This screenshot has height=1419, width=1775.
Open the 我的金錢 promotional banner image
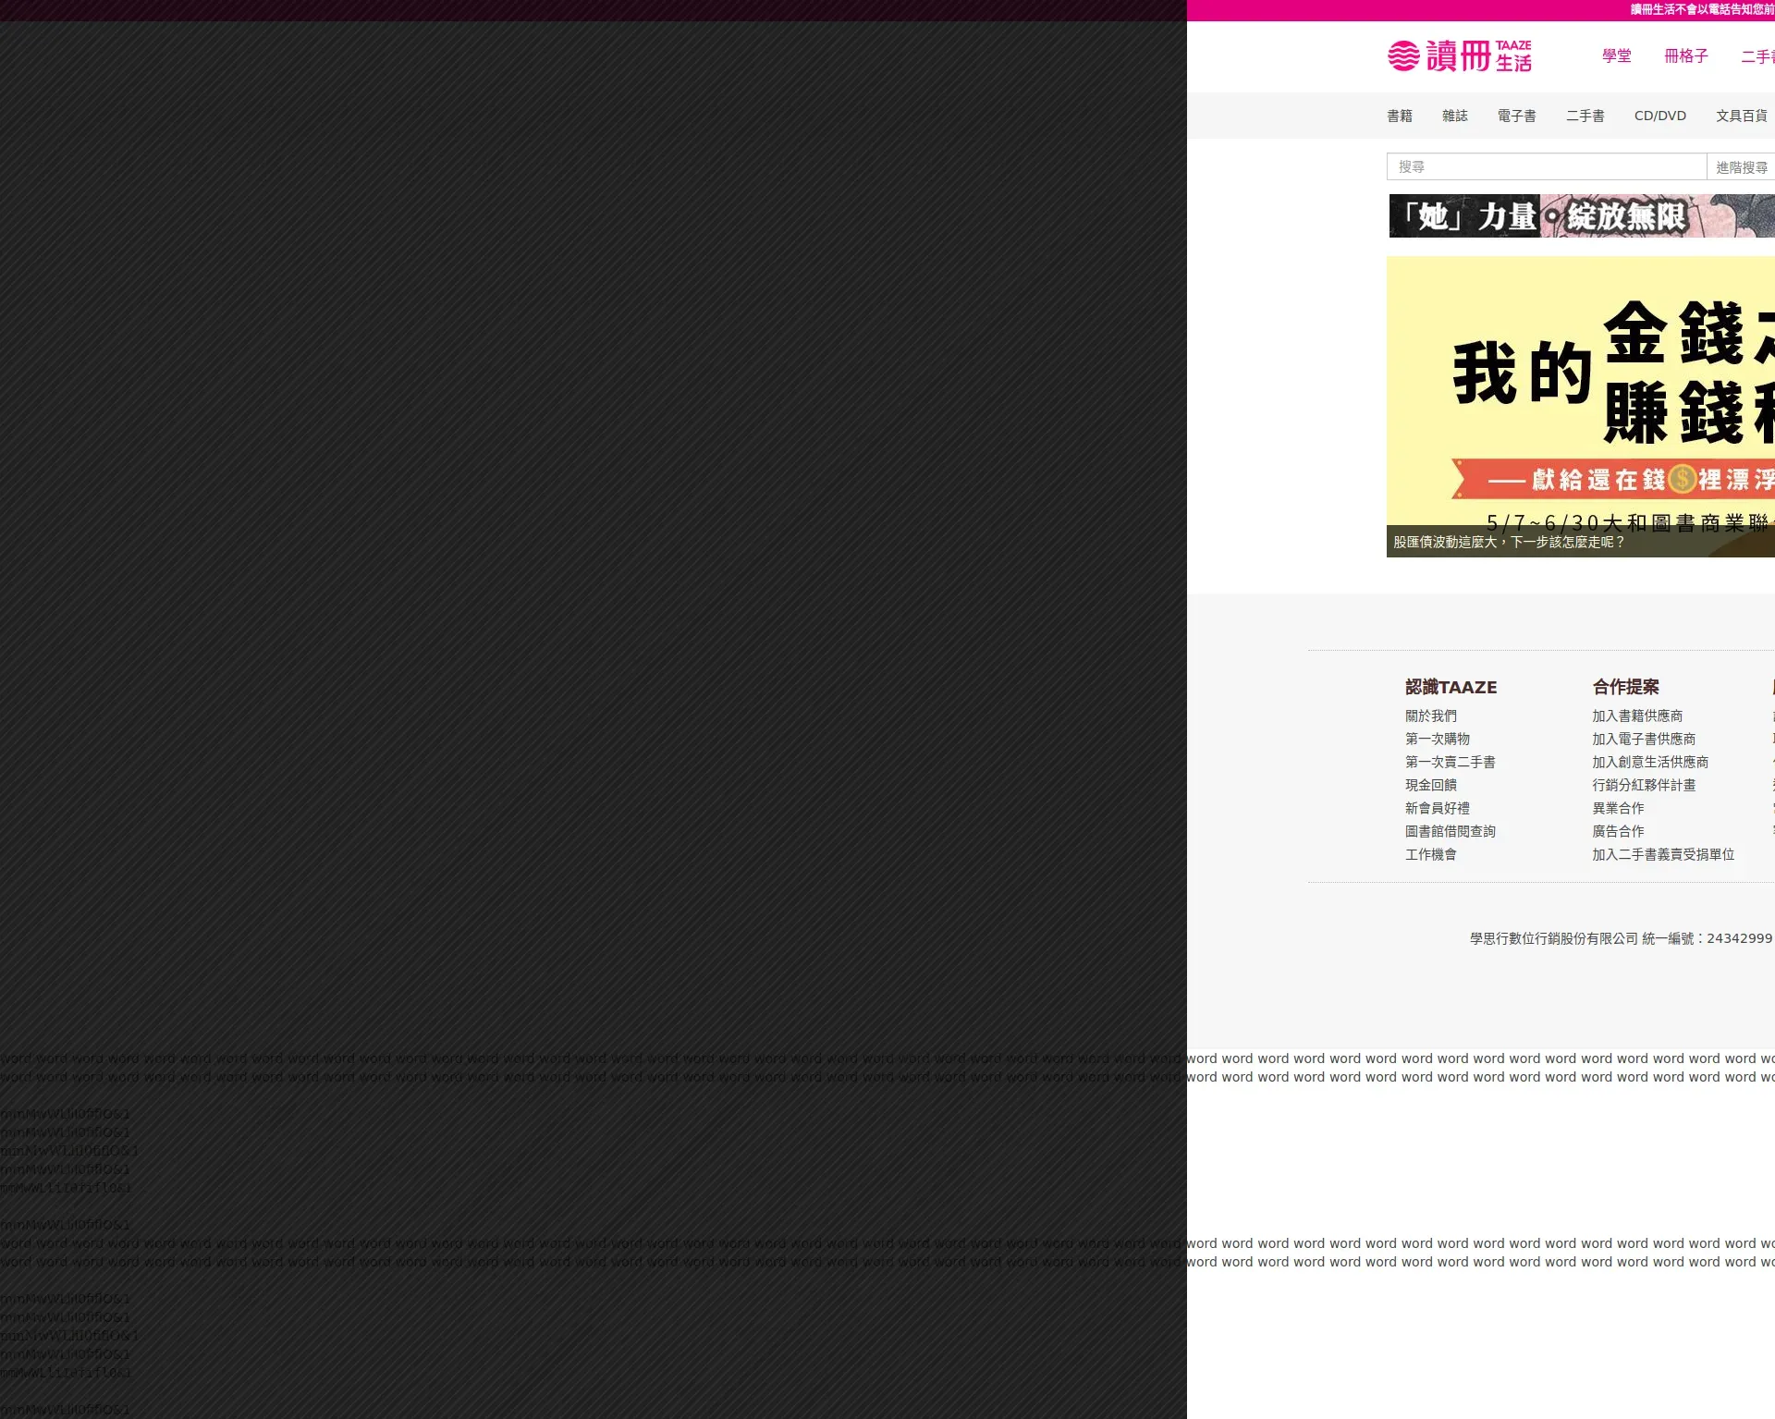tap(1581, 388)
